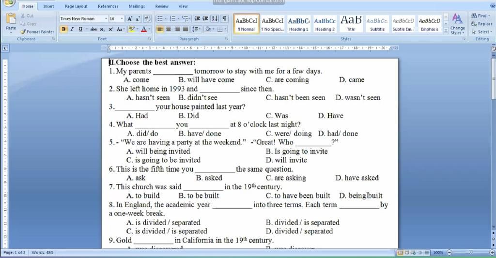Click the tab selector at ruler corner
This screenshot has width=496, height=258.
coord(5,48)
